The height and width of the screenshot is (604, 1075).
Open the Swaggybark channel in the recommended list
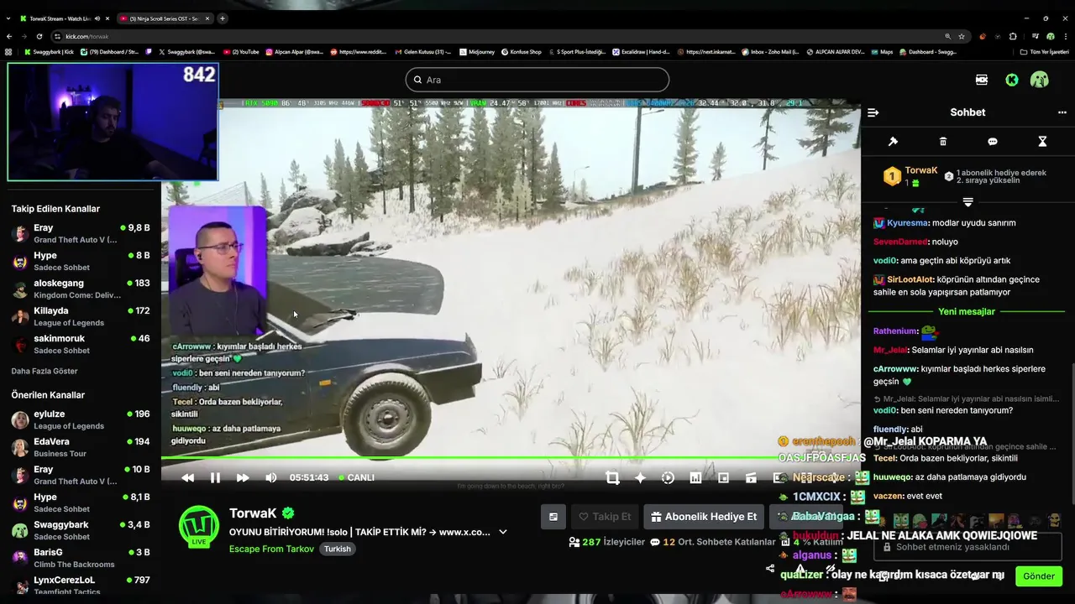tap(81, 530)
